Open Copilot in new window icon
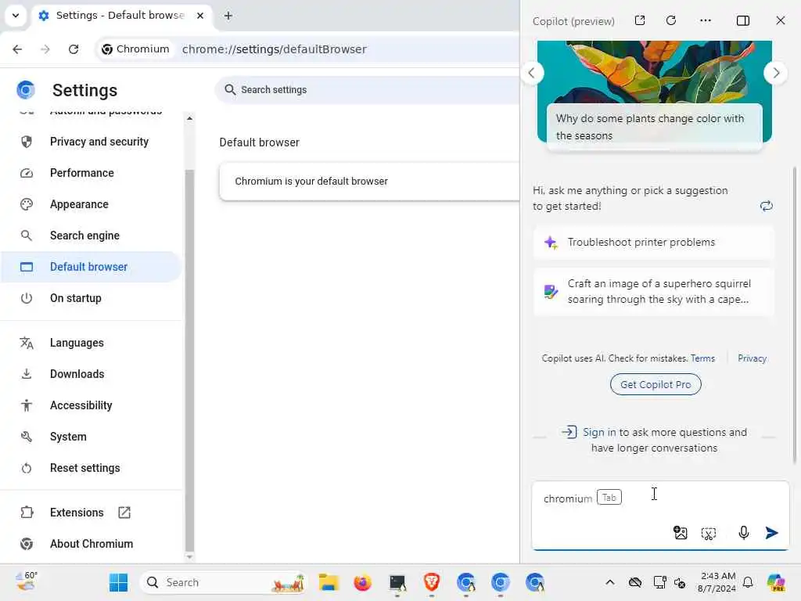 tap(640, 20)
